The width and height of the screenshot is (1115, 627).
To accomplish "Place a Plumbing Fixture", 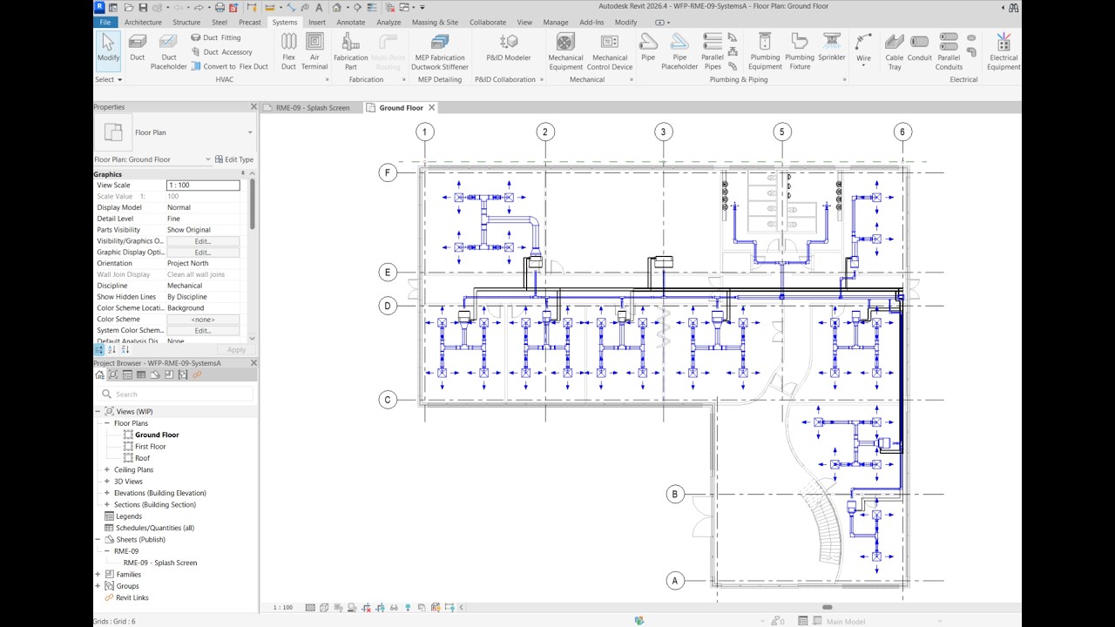I will pyautogui.click(x=800, y=51).
